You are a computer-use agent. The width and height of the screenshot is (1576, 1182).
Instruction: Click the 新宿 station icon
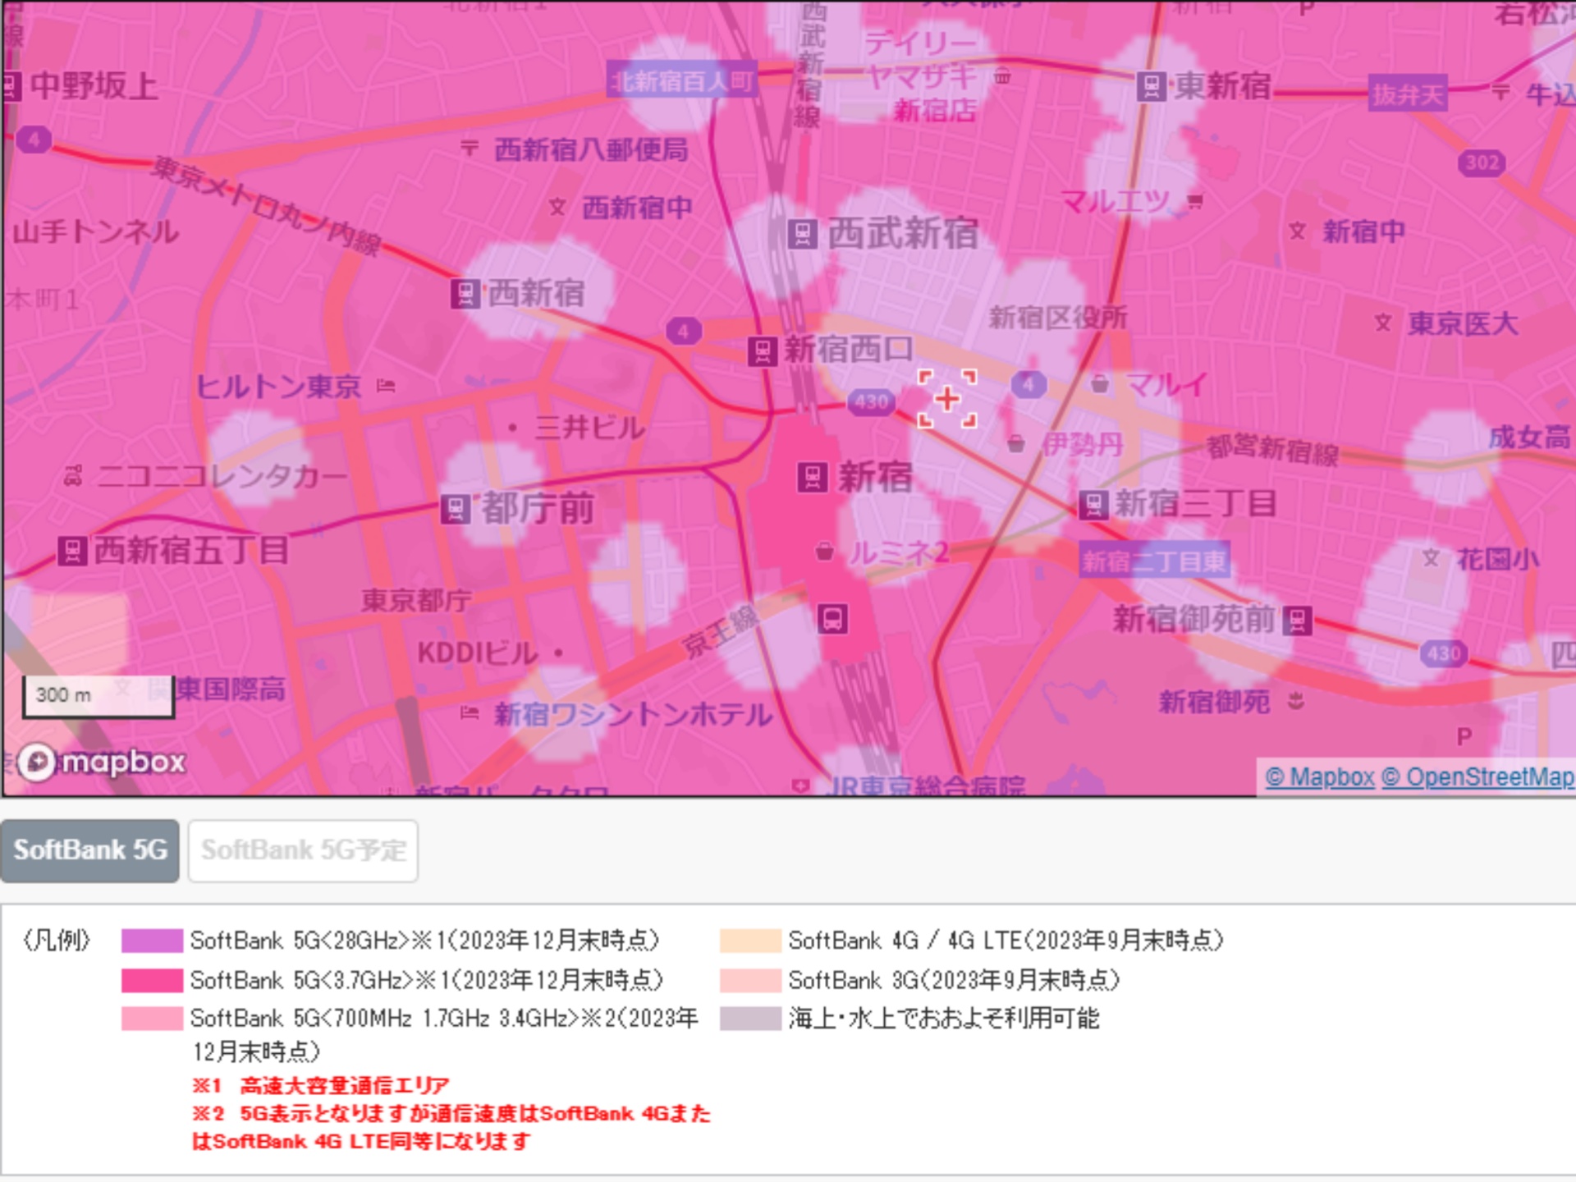pyautogui.click(x=813, y=477)
